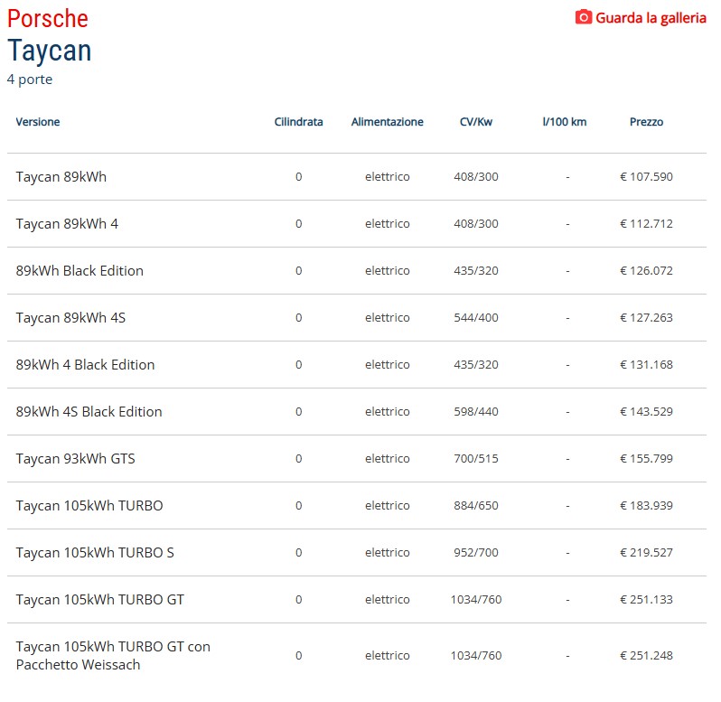Click elettrico in the Taycan 89kWh 4S row

(388, 318)
